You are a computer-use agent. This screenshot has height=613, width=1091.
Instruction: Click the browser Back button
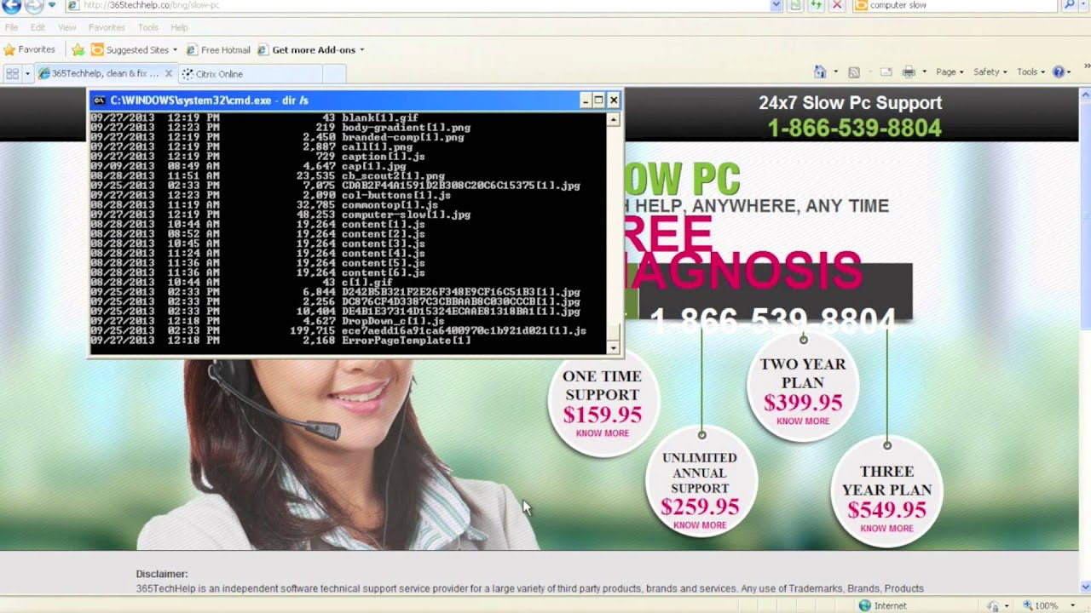[11, 5]
